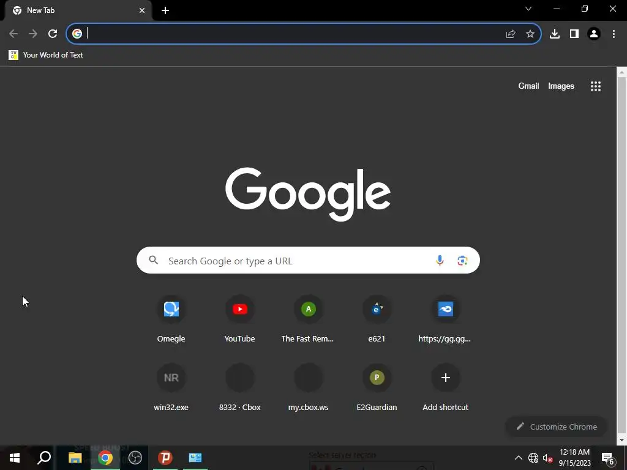
Task: Open network globe tray icon
Action: pyautogui.click(x=533, y=458)
